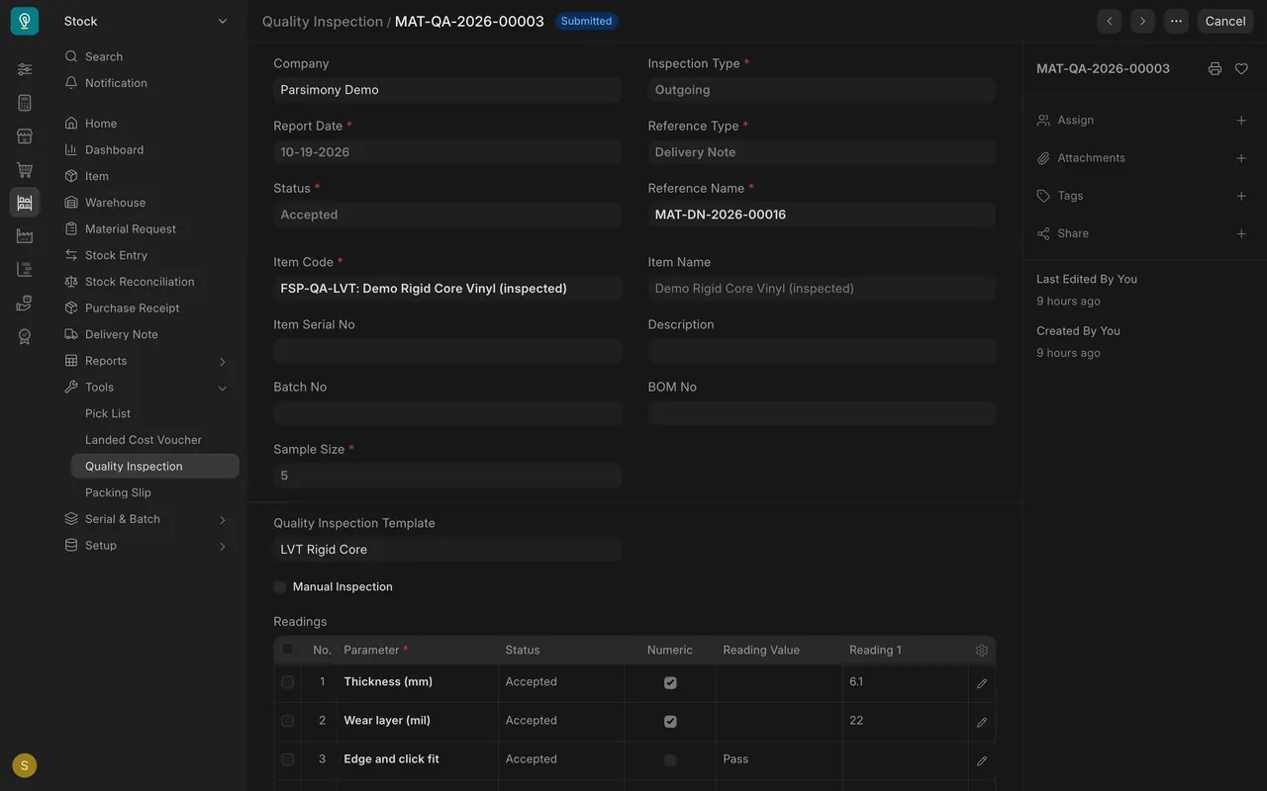Open Readings table column settings gear
The height and width of the screenshot is (791, 1267).
[x=982, y=651]
